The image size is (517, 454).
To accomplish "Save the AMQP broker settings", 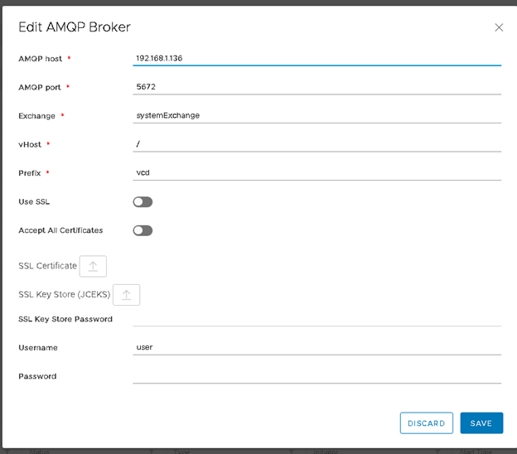I will tap(481, 423).
